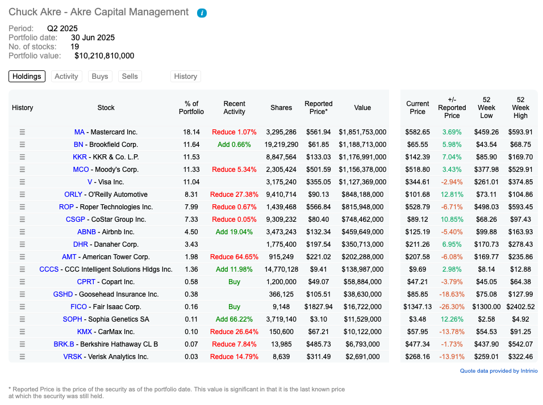Viewport: 543px width, 405px height.
Task: Open the FICO ticker link
Action: (x=78, y=307)
